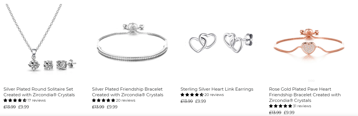This screenshot has width=358, height=116.
Task: Open '31 reviews' for the Rose Gold Bracelet
Action: tap(302, 106)
